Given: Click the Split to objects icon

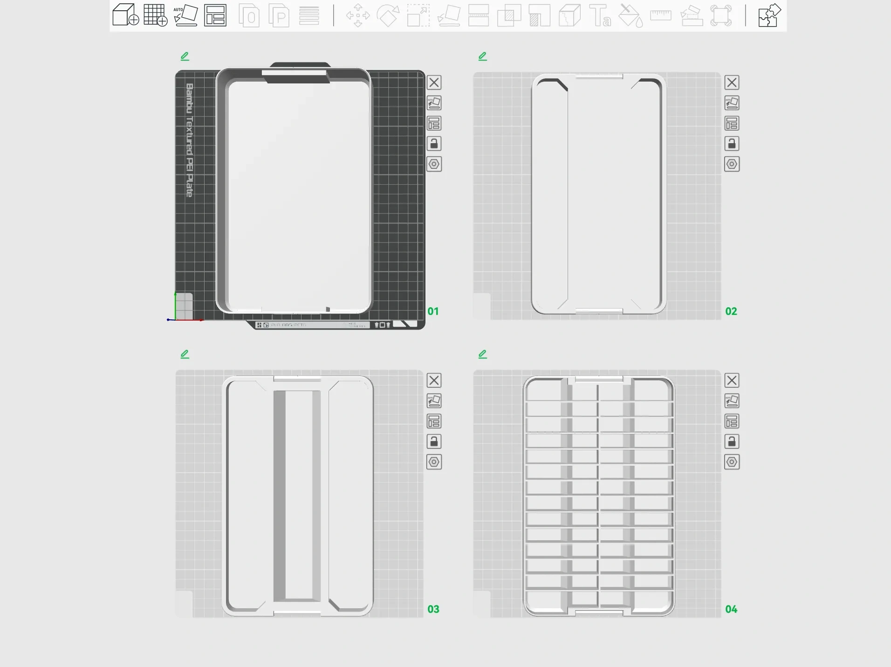Looking at the screenshot, I should 249,15.
